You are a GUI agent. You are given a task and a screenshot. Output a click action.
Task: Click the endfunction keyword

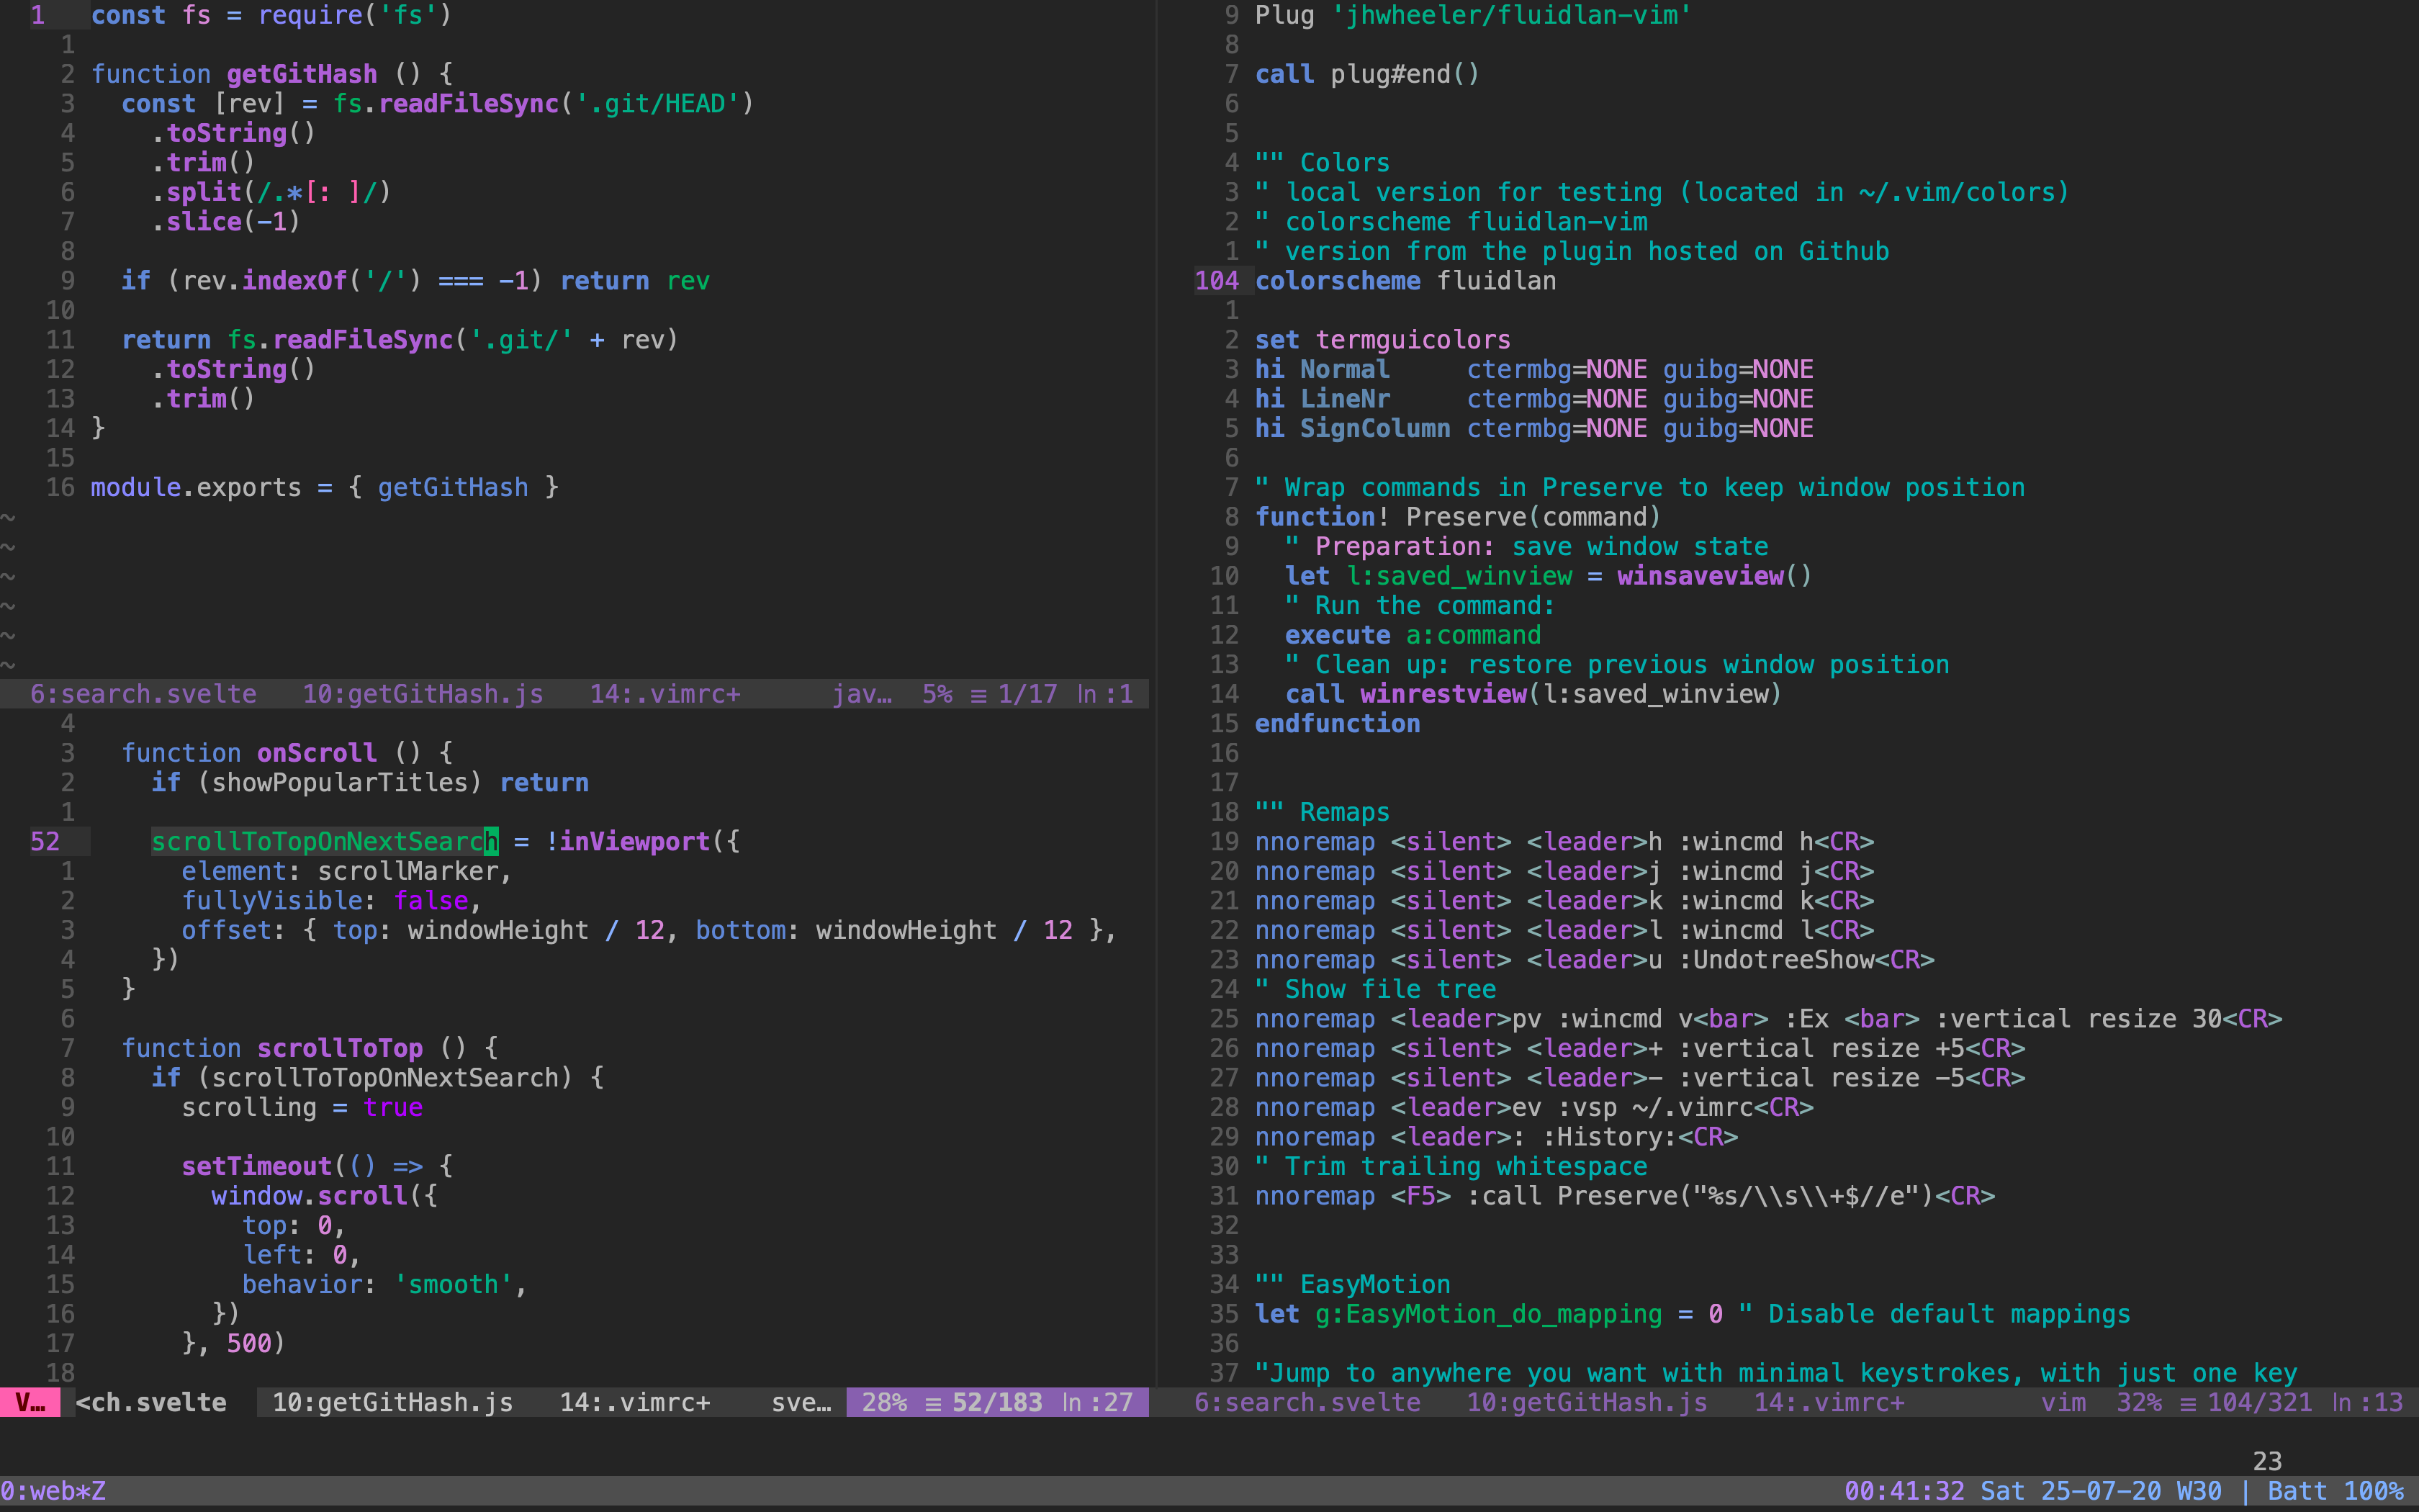pyautogui.click(x=1338, y=723)
